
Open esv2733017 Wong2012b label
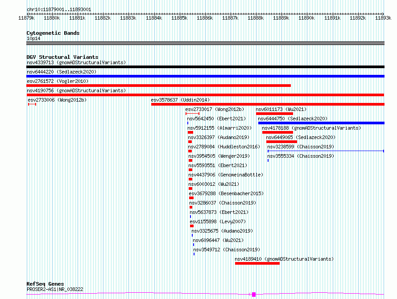215,109
